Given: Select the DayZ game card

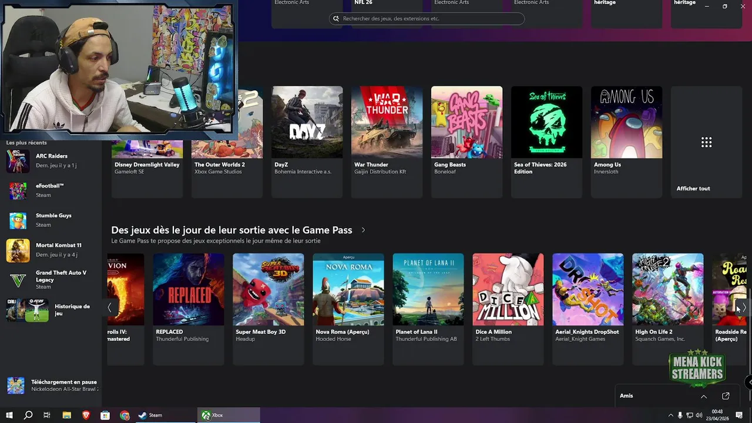Looking at the screenshot, I should pos(307,142).
